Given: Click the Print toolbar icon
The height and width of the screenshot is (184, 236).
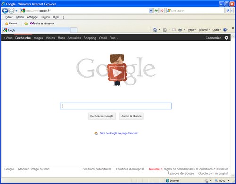Looking at the screenshot, I should [180, 30].
